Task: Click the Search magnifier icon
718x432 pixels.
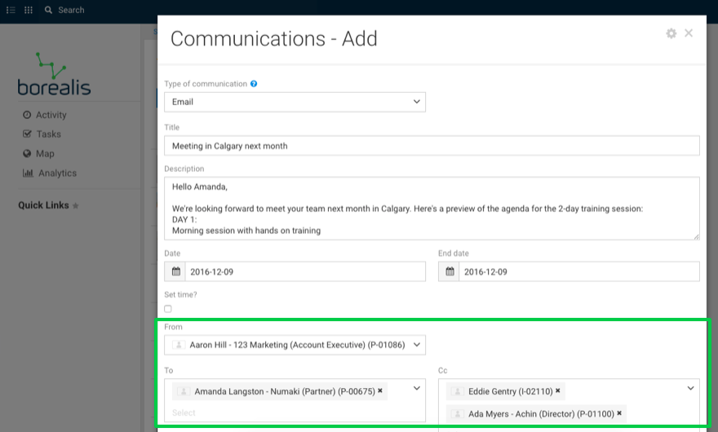Action: [x=48, y=10]
